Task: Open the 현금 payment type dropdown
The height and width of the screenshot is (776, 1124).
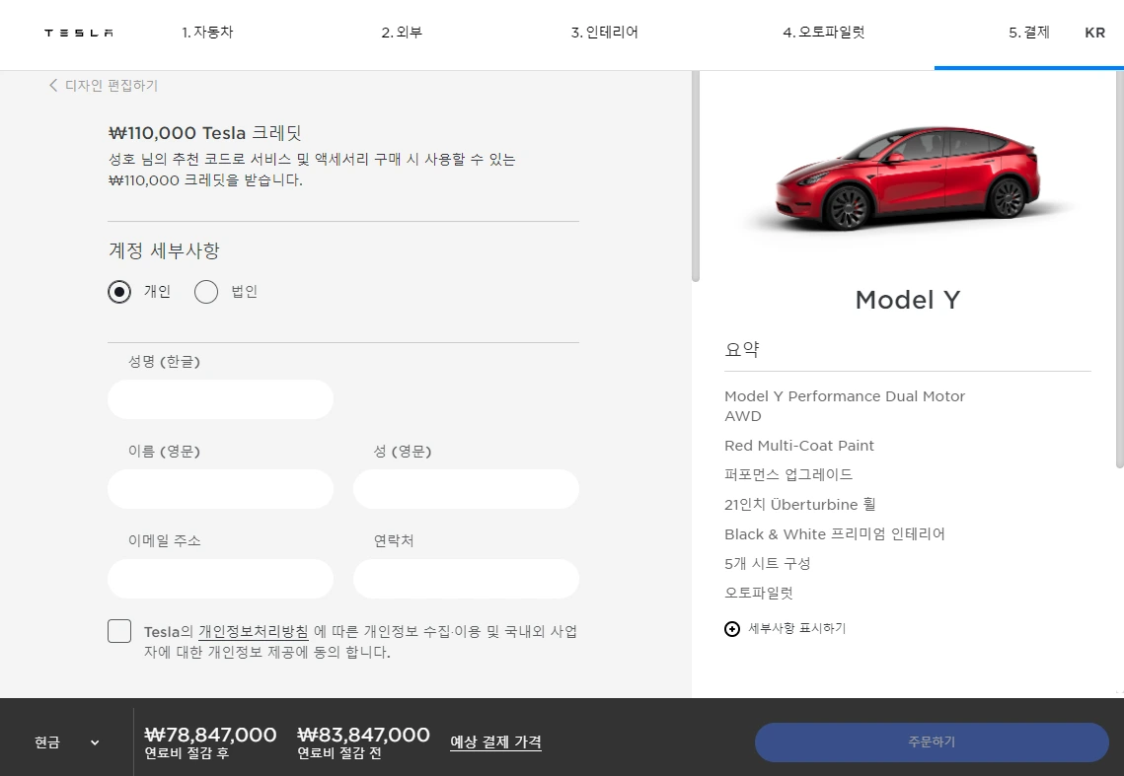Action: 67,742
